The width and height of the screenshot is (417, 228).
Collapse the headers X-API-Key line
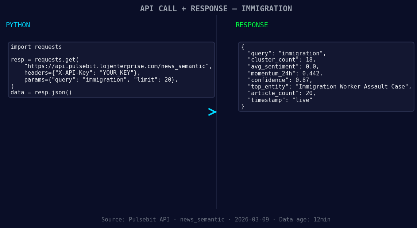click(82, 73)
